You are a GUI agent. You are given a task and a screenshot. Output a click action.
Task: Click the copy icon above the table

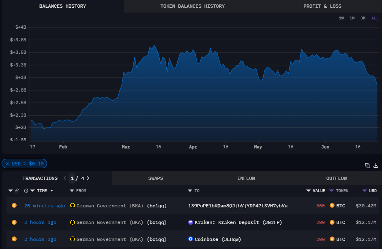[x=367, y=165]
